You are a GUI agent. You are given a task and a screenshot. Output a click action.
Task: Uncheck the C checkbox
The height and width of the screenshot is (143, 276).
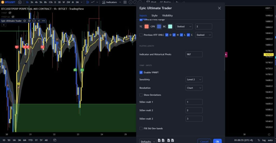click(x=188, y=35)
